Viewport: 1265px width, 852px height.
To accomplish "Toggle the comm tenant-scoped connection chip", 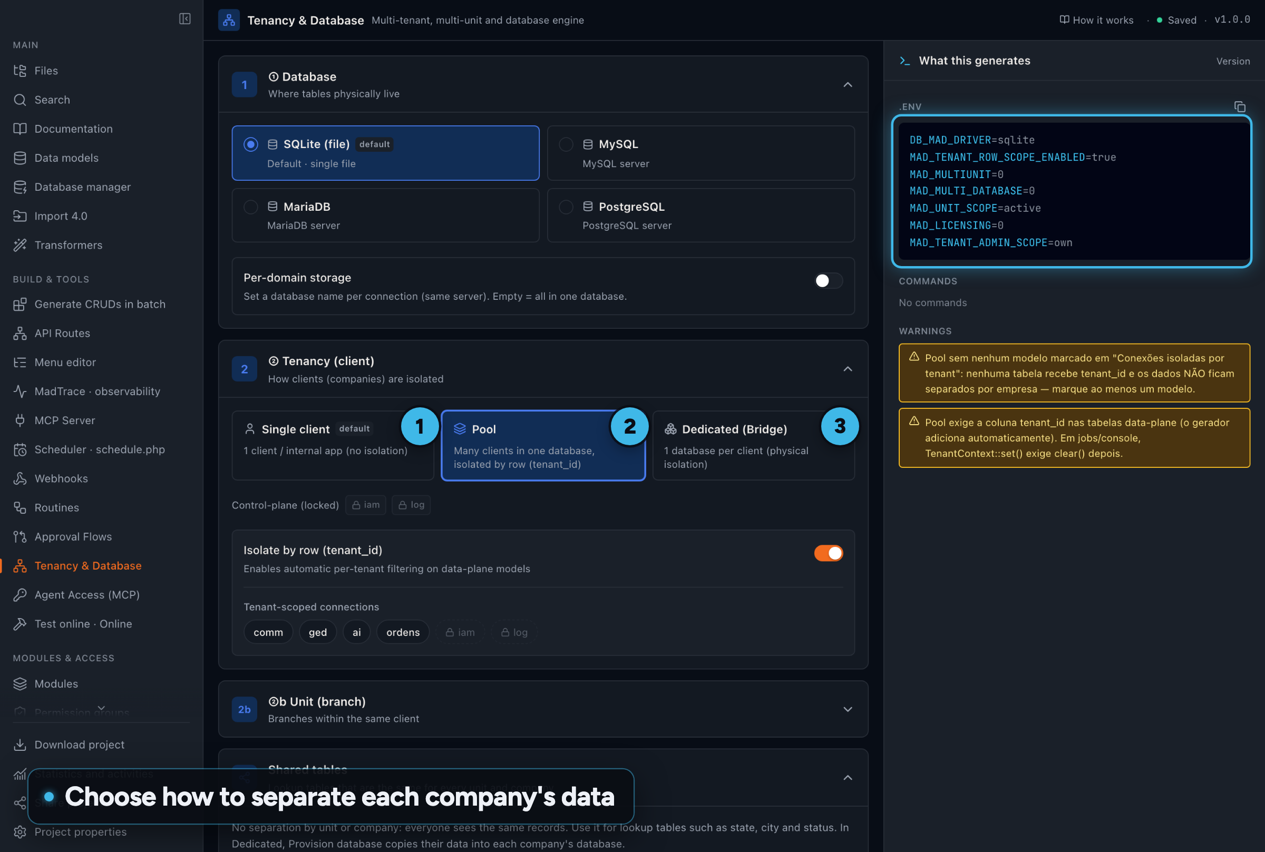I will (x=268, y=632).
